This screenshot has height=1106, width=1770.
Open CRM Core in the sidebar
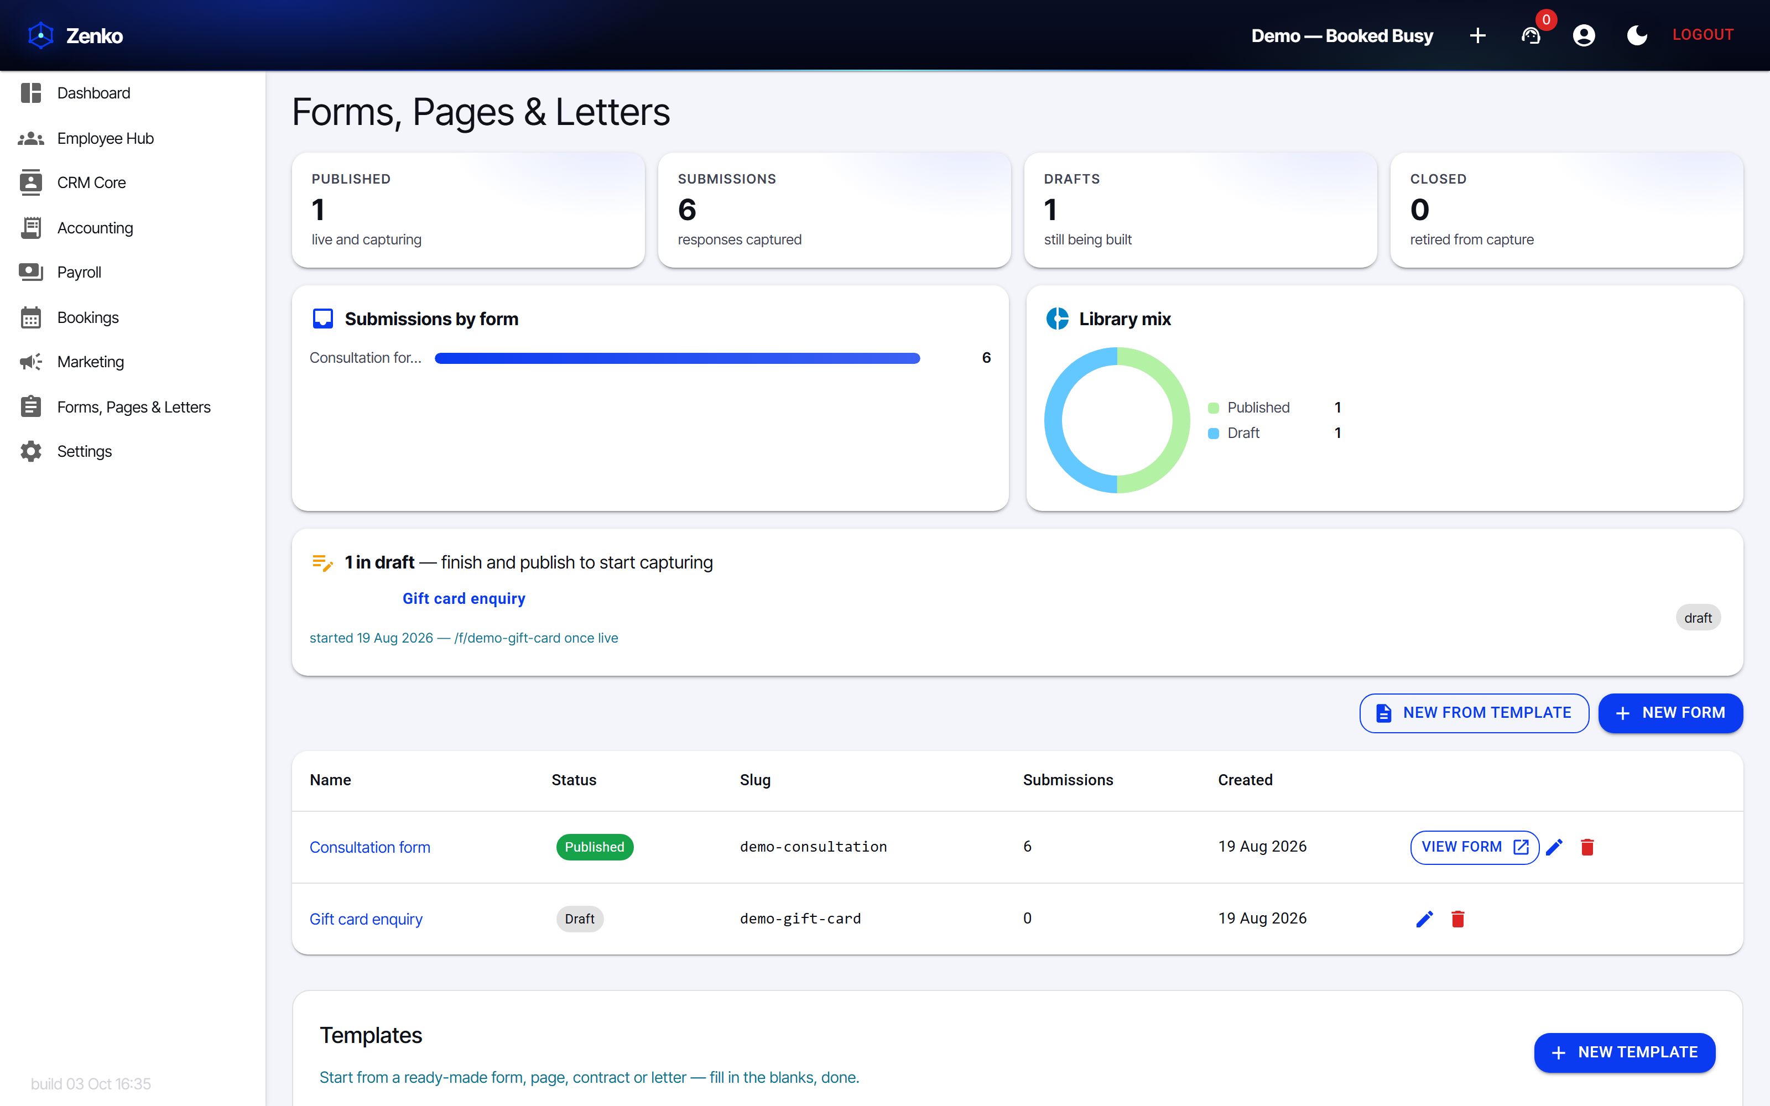point(132,183)
